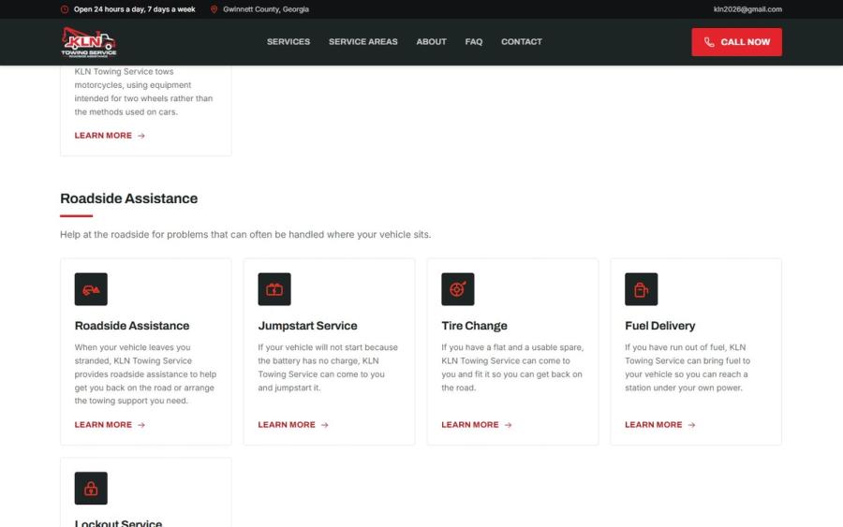Click arrow beside Tire Change Learn More
This screenshot has width=843, height=527.
[508, 425]
